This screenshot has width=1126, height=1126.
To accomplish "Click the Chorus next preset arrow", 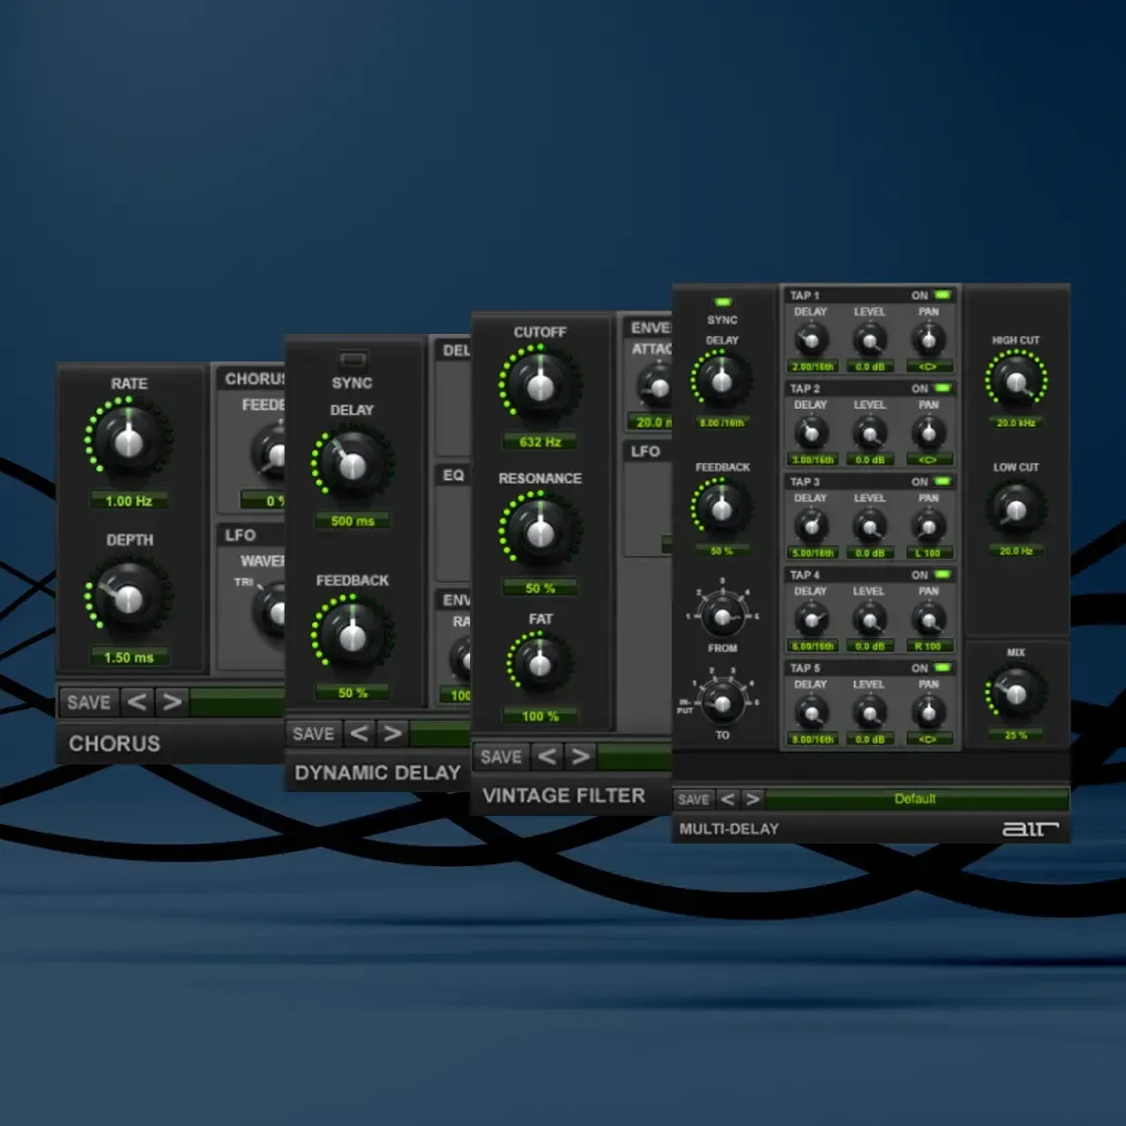I will [172, 701].
